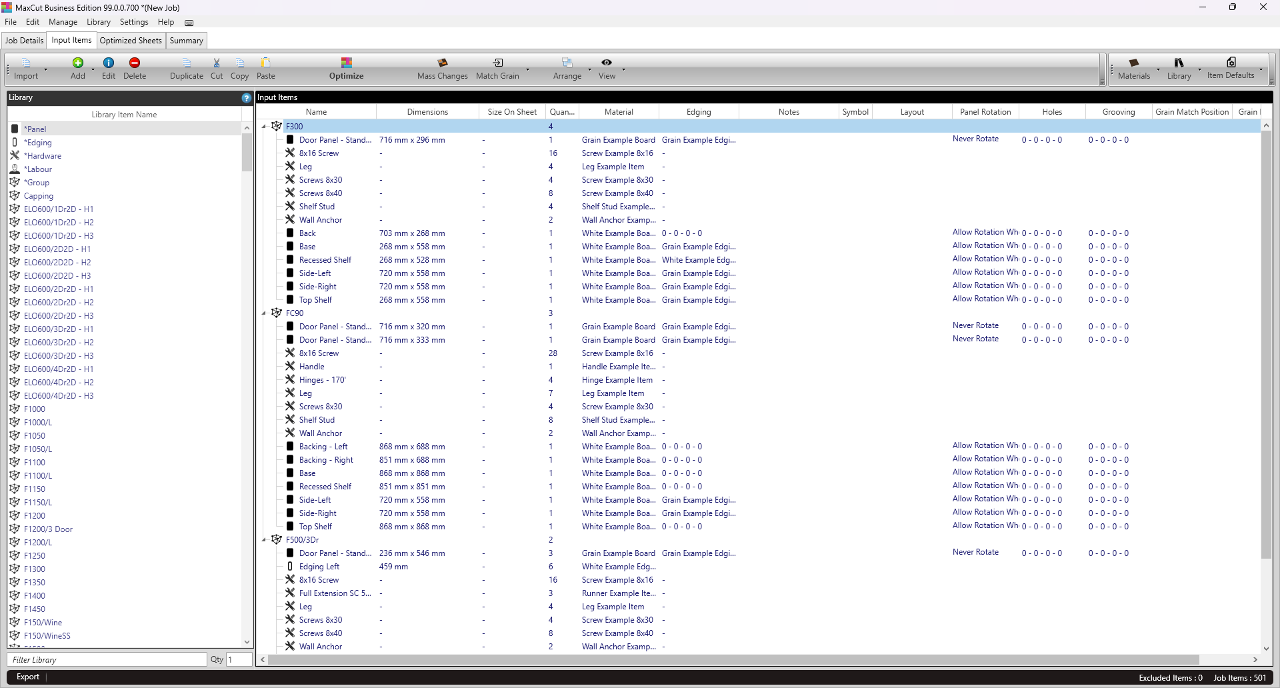Viewport: 1280px width, 688px height.
Task: Click the green Add icon
Action: coord(78,63)
